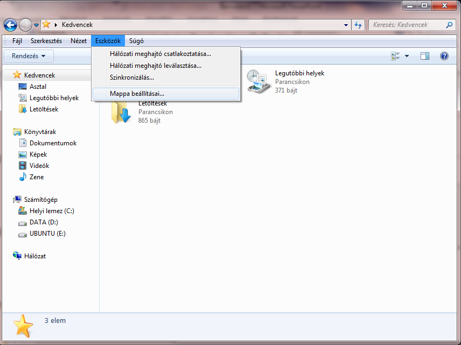The width and height of the screenshot is (461, 345).
Task: Toggle the preview pane icon
Action: [425, 56]
